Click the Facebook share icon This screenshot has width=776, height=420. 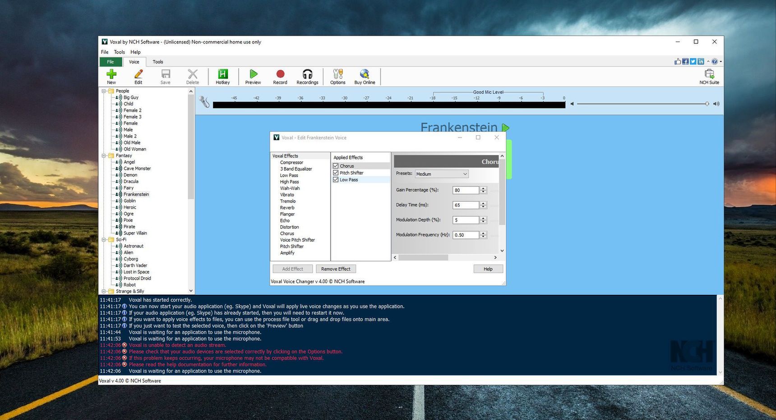pyautogui.click(x=685, y=61)
